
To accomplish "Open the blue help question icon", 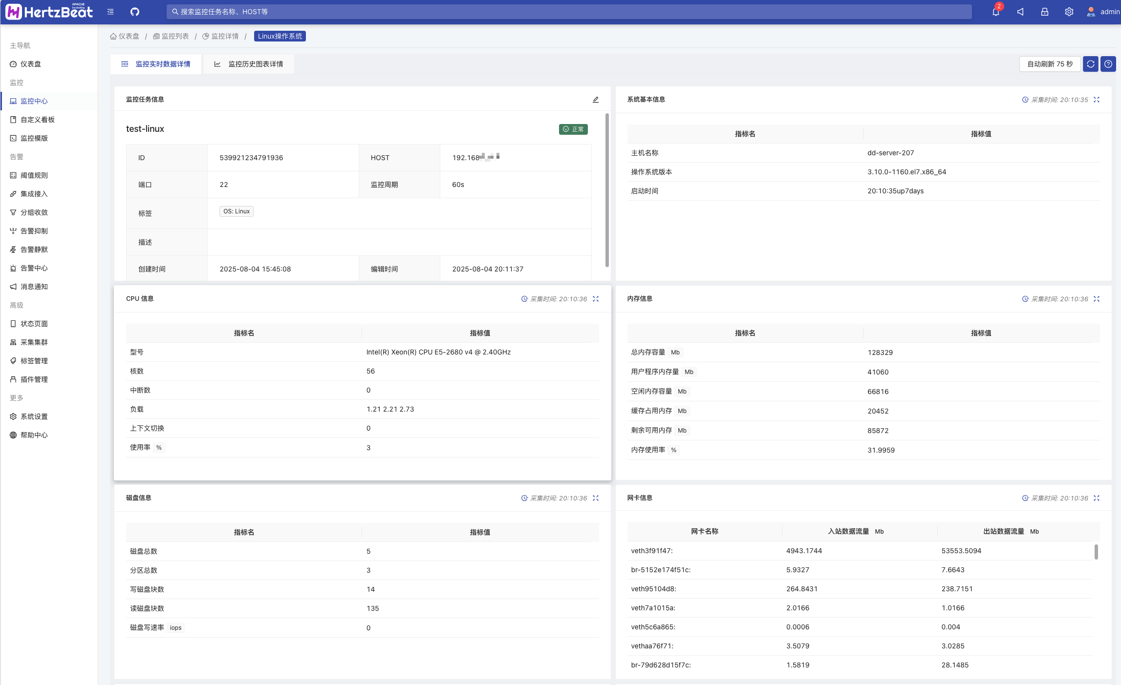I will pos(1108,64).
